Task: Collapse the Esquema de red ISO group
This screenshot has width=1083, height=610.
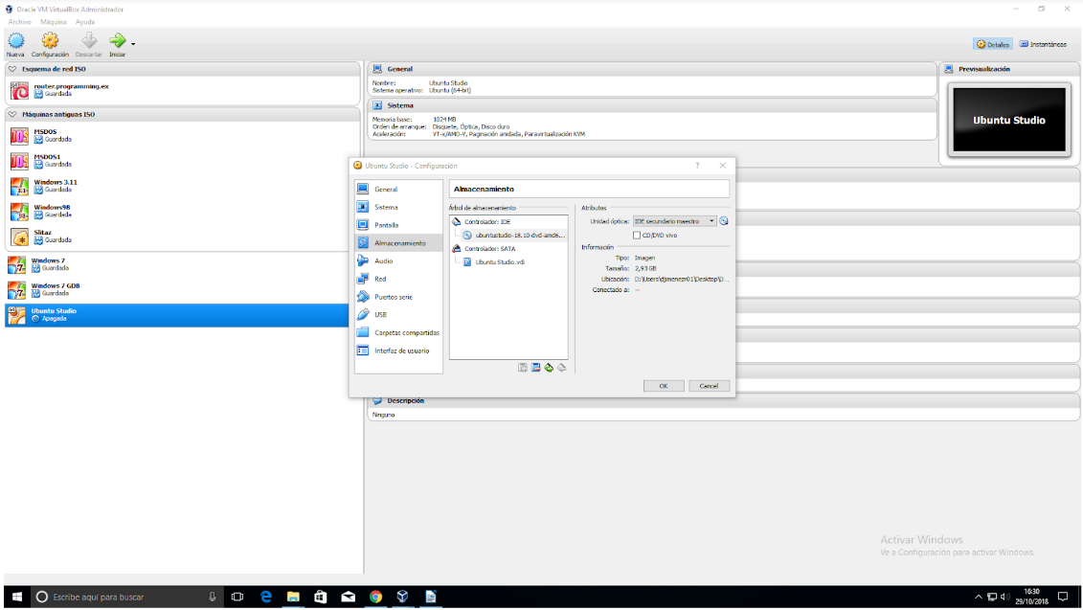Action: tap(11, 69)
